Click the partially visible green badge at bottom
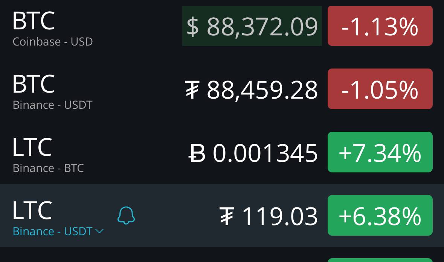444x262 pixels. point(380,260)
